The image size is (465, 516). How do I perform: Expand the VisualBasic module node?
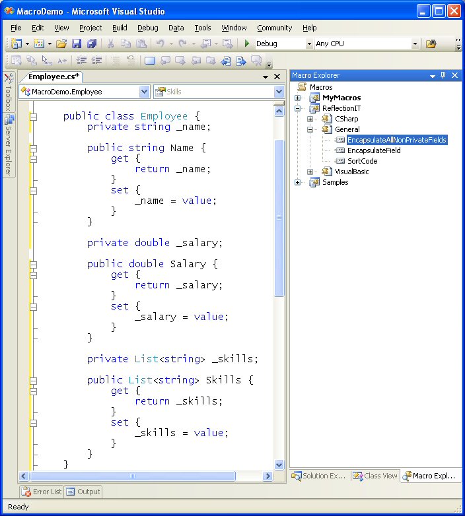click(x=310, y=172)
